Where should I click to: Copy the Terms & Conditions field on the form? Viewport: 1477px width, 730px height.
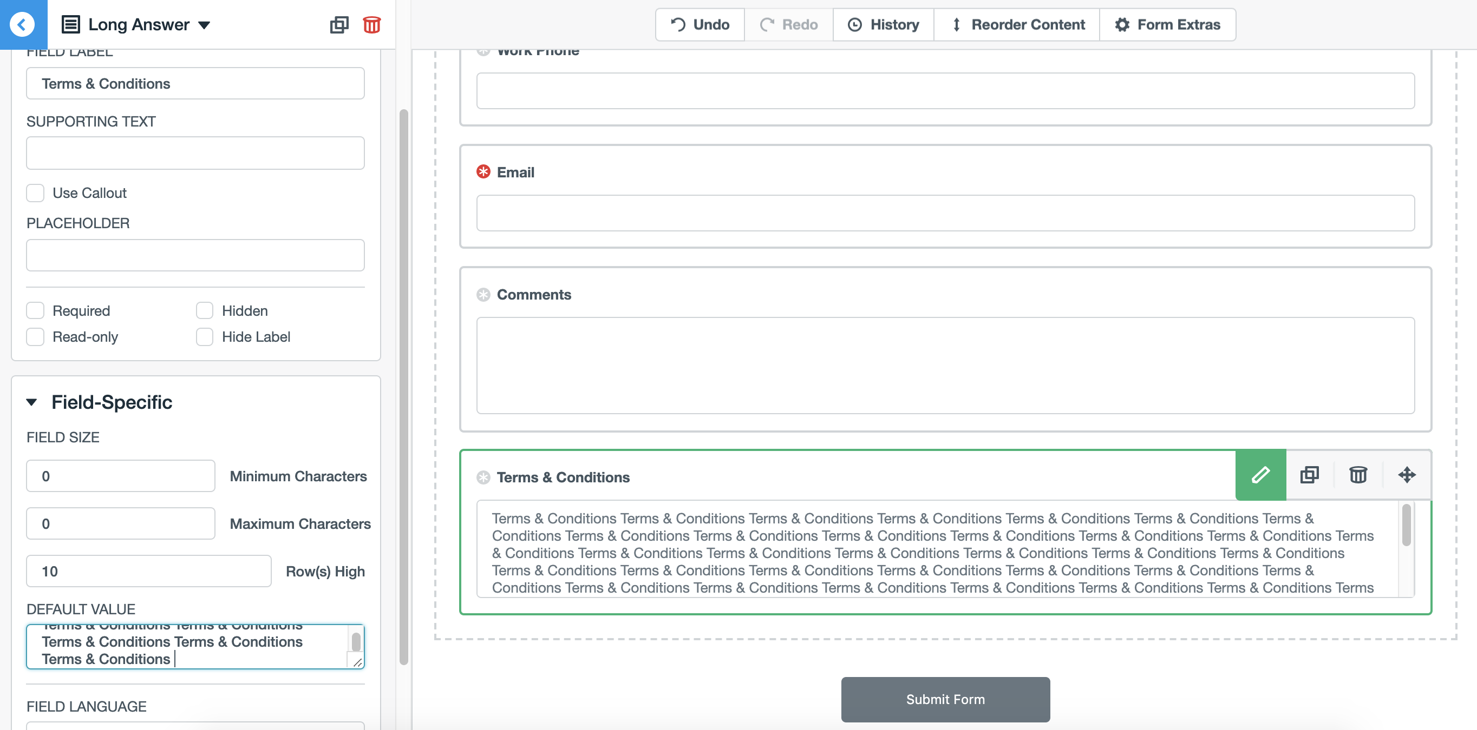point(1309,475)
